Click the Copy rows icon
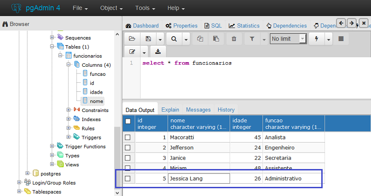Screen dimensions: 371x196 pos(200,39)
